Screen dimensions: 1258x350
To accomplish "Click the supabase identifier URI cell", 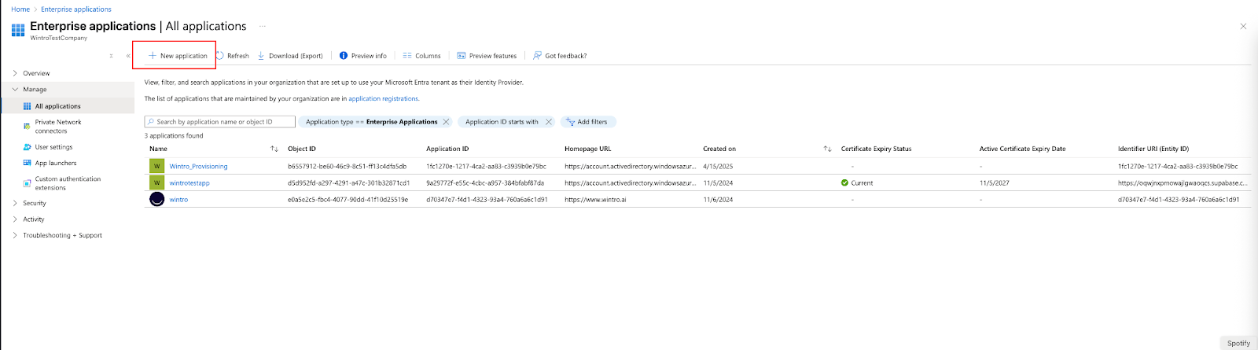I will (x=1183, y=183).
